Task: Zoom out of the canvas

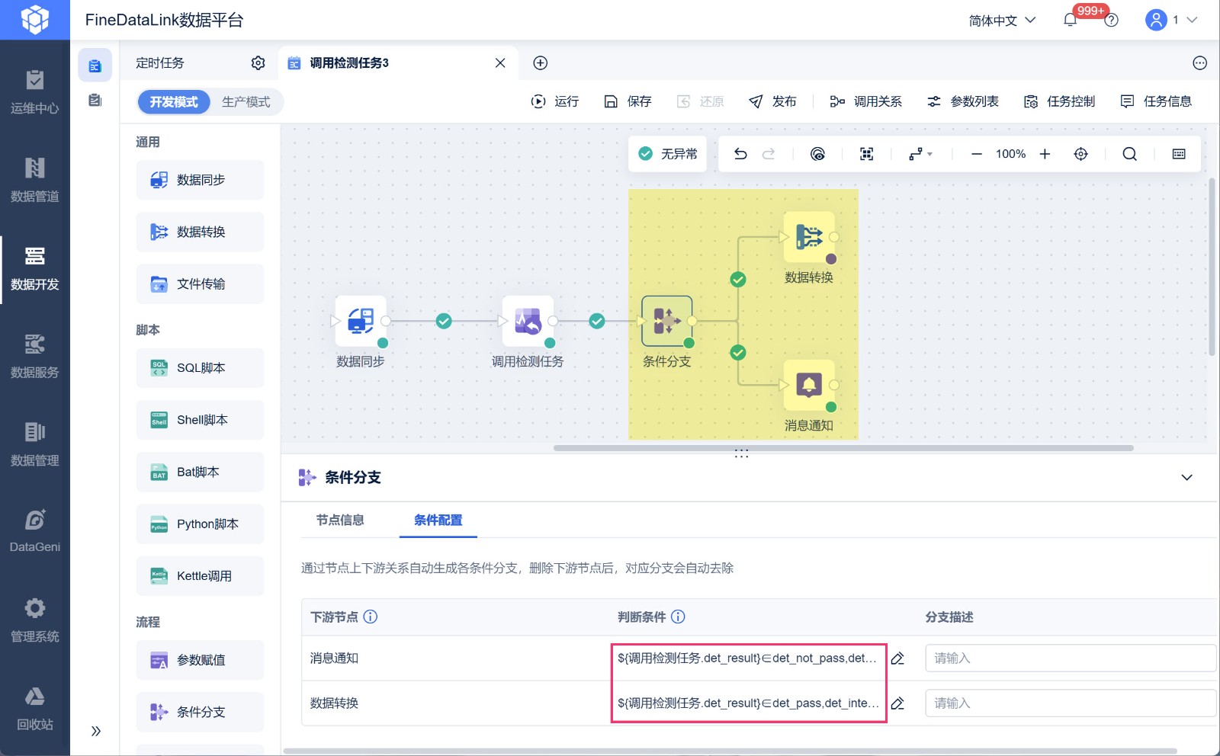Action: click(977, 154)
